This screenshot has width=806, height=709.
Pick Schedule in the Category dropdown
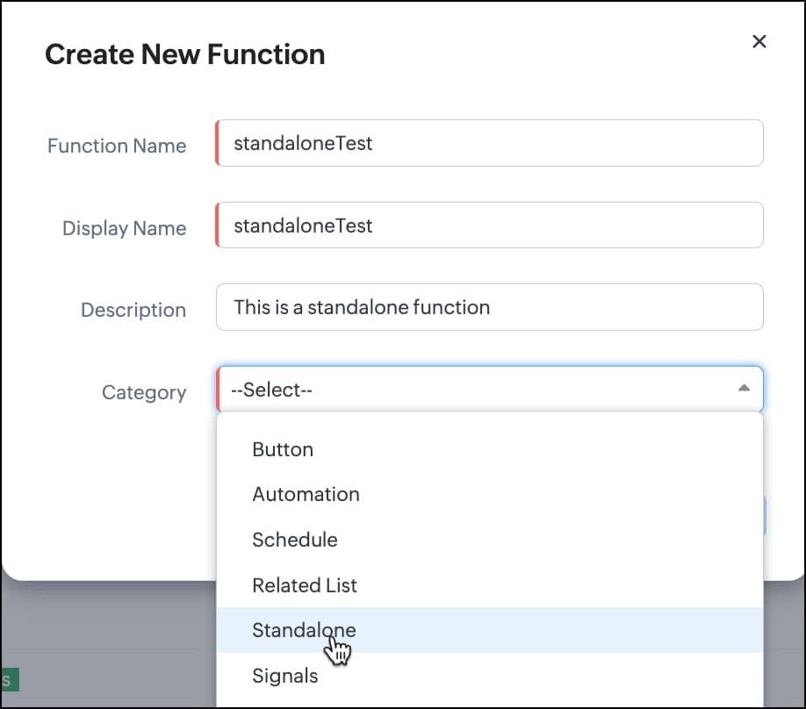pos(295,540)
